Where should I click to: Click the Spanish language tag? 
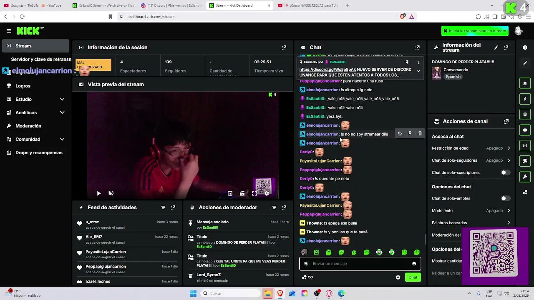tap(453, 77)
